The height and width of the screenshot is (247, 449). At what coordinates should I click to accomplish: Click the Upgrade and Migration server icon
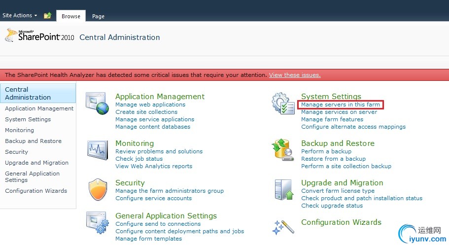284,189
